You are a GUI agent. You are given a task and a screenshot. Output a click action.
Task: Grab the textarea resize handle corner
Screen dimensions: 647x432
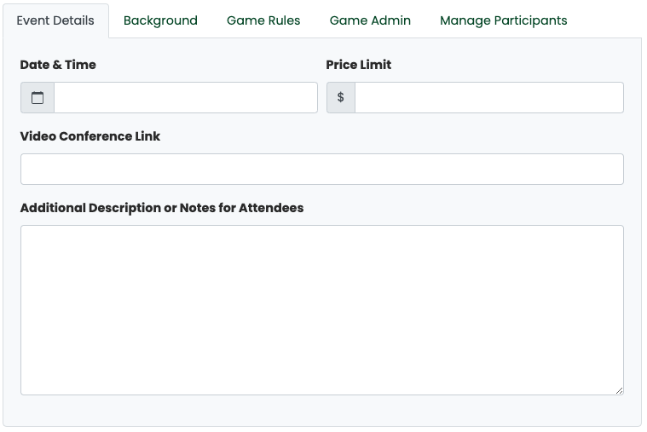(x=619, y=390)
